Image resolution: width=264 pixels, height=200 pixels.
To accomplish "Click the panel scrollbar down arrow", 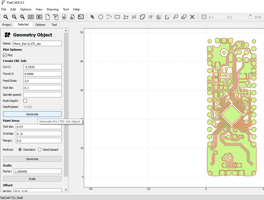I will point(66,190).
